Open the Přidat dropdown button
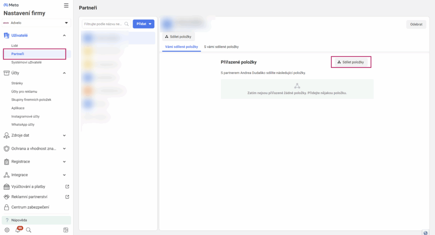The height and width of the screenshot is (235, 435). pos(144,24)
